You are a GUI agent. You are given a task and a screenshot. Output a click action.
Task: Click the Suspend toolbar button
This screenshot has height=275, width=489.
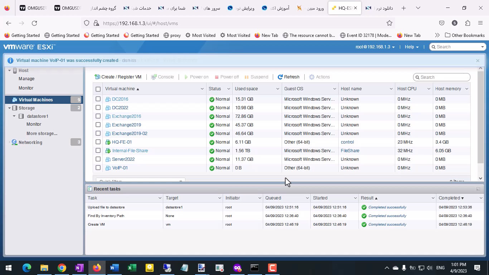pos(256,77)
